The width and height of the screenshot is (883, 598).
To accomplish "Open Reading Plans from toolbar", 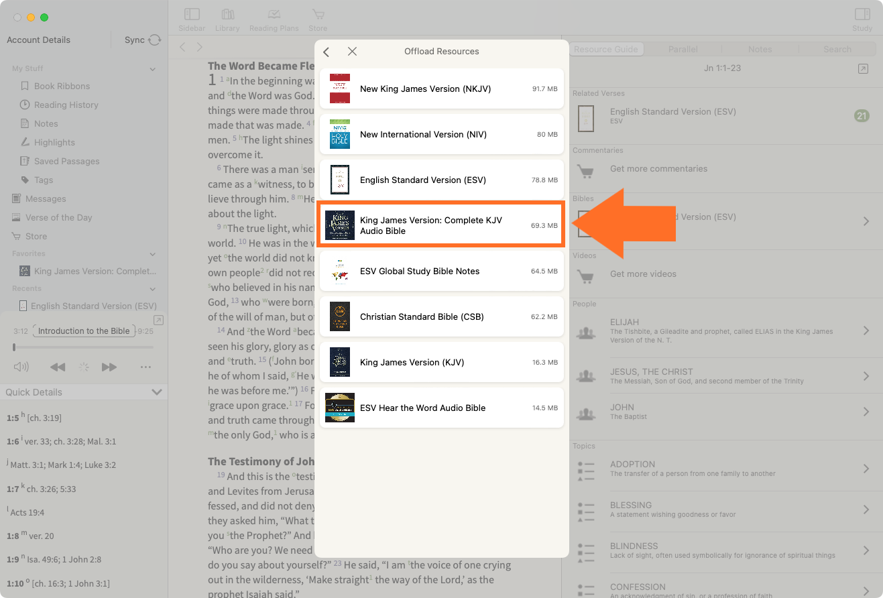I will [274, 15].
